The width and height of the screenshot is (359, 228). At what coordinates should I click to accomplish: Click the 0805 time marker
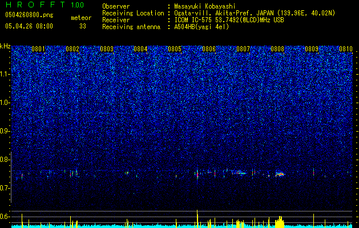click(175, 48)
